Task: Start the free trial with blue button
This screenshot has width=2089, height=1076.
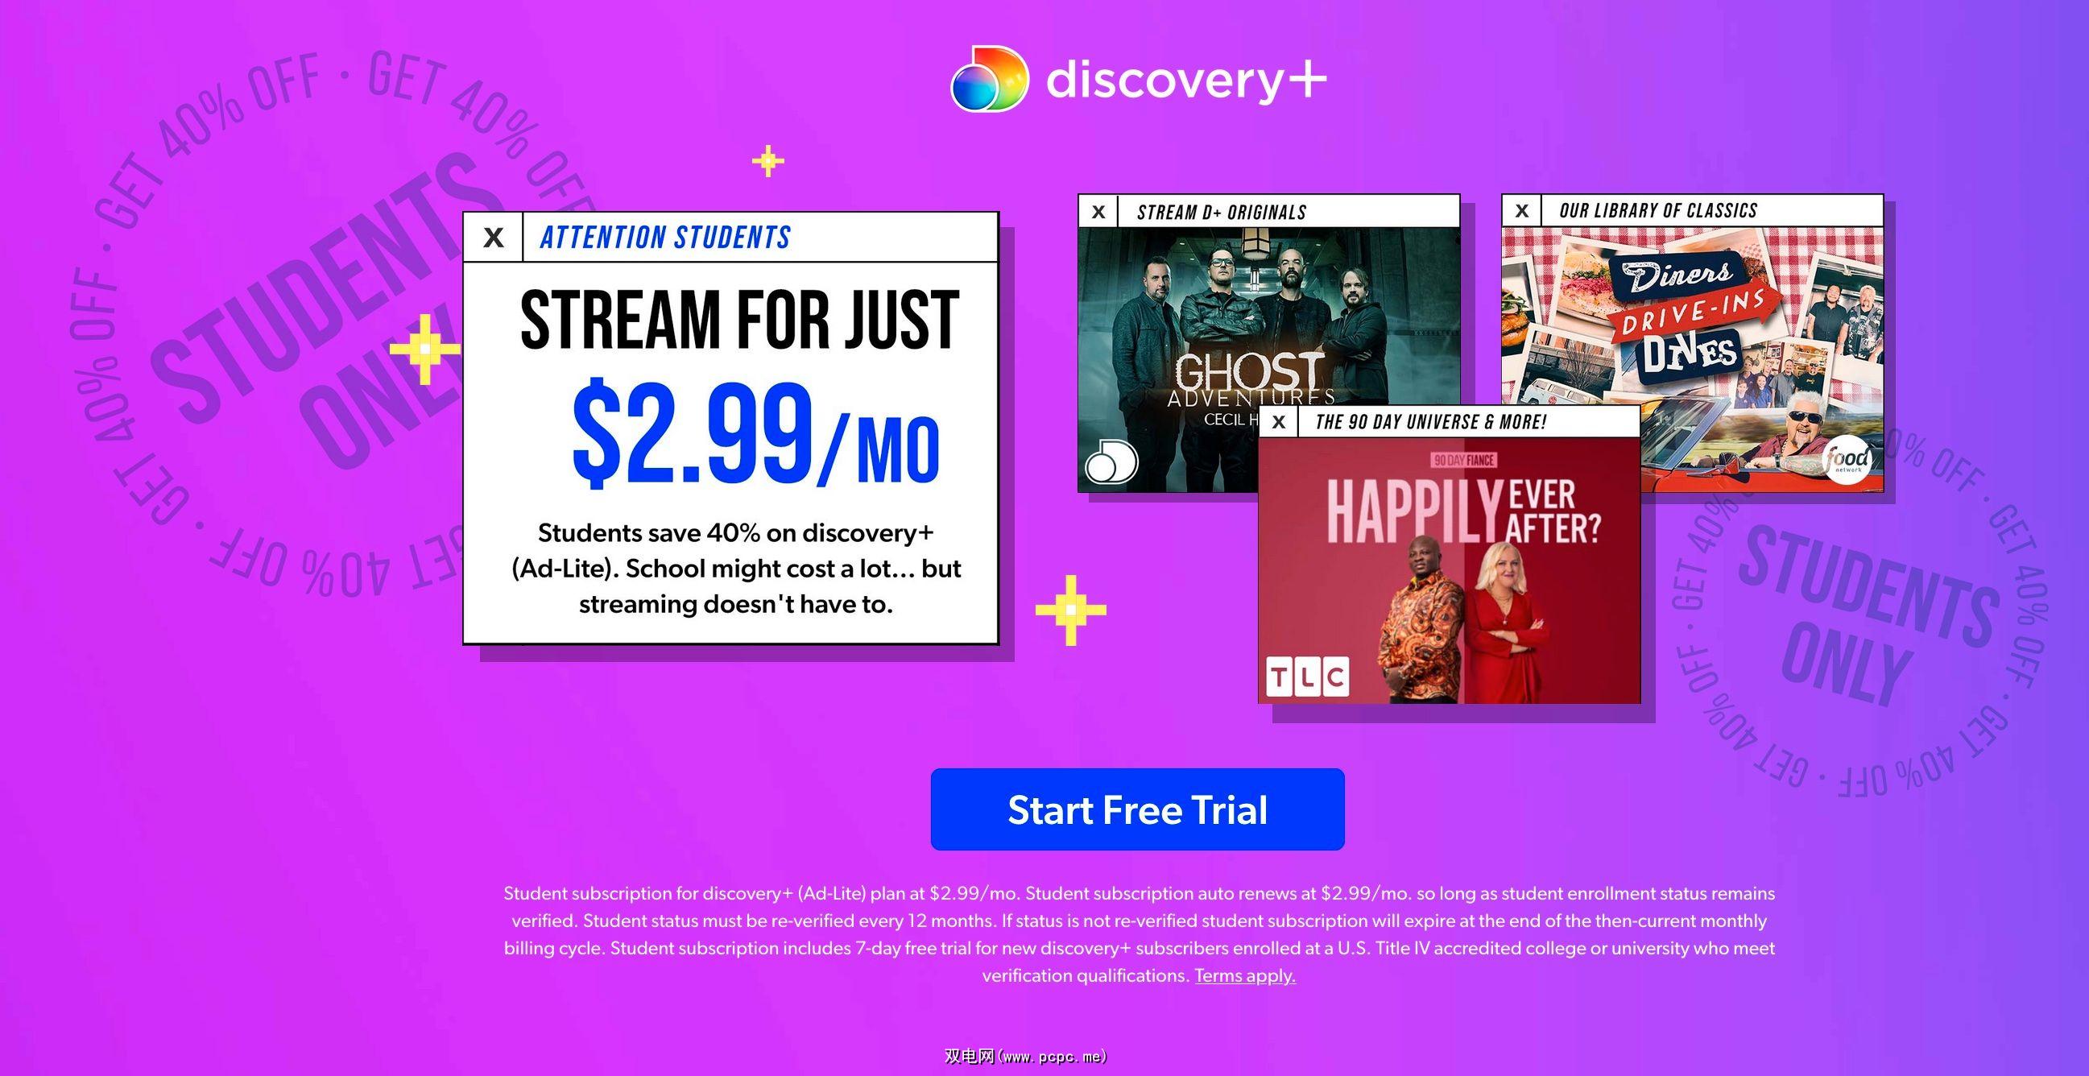Action: point(1137,809)
